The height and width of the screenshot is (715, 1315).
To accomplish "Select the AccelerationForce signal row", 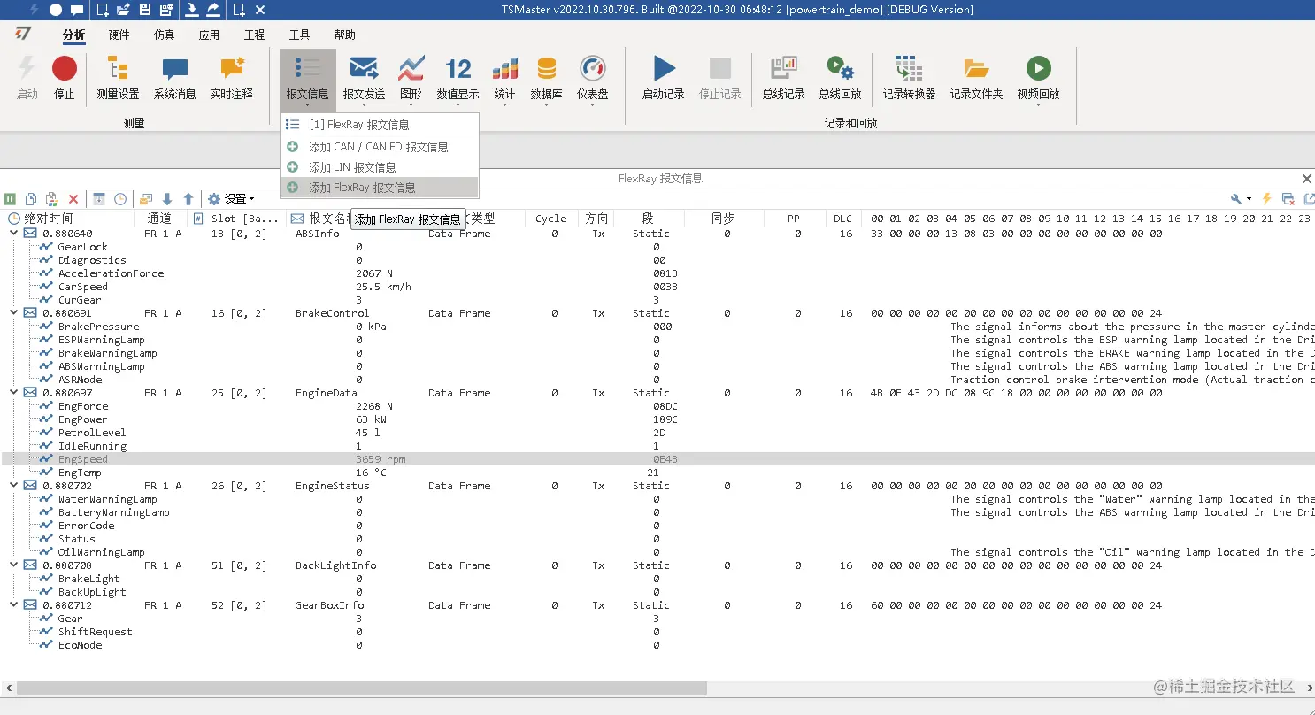I will (x=657, y=273).
